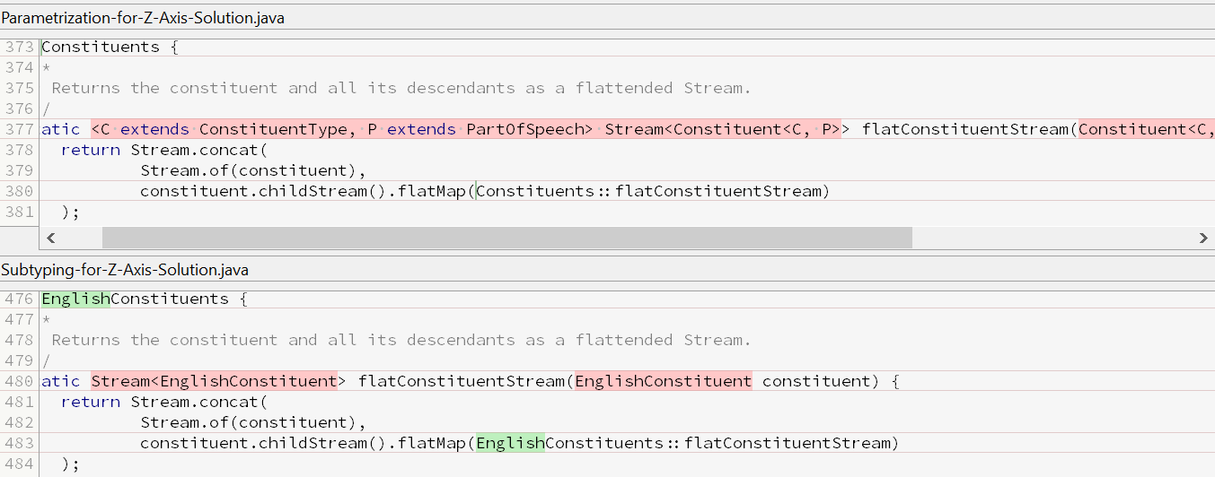Click line number 373 in top pane
1215x477 pixels.
tap(18, 47)
